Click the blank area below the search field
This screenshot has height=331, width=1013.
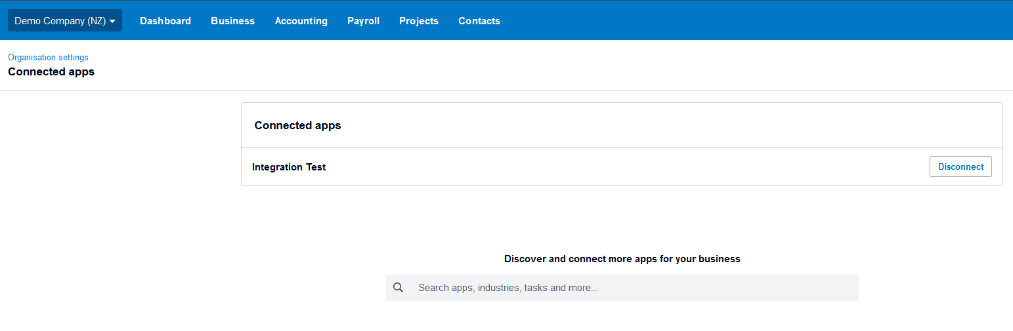[x=622, y=317]
